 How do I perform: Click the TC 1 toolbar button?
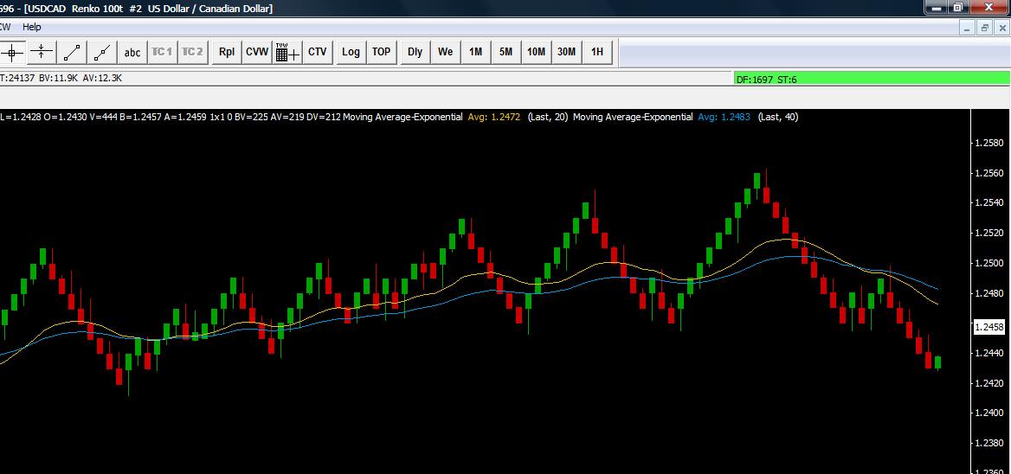coord(162,52)
